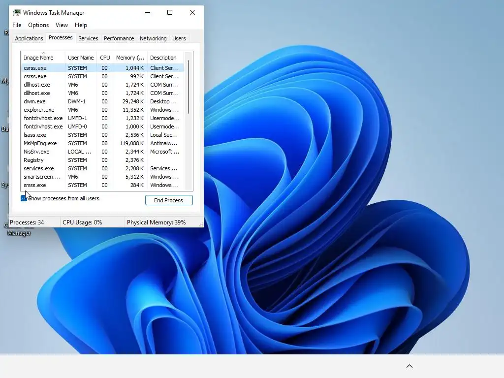The height and width of the screenshot is (378, 504).
Task: Show hidden icons chevron in taskbar
Action: 409,366
